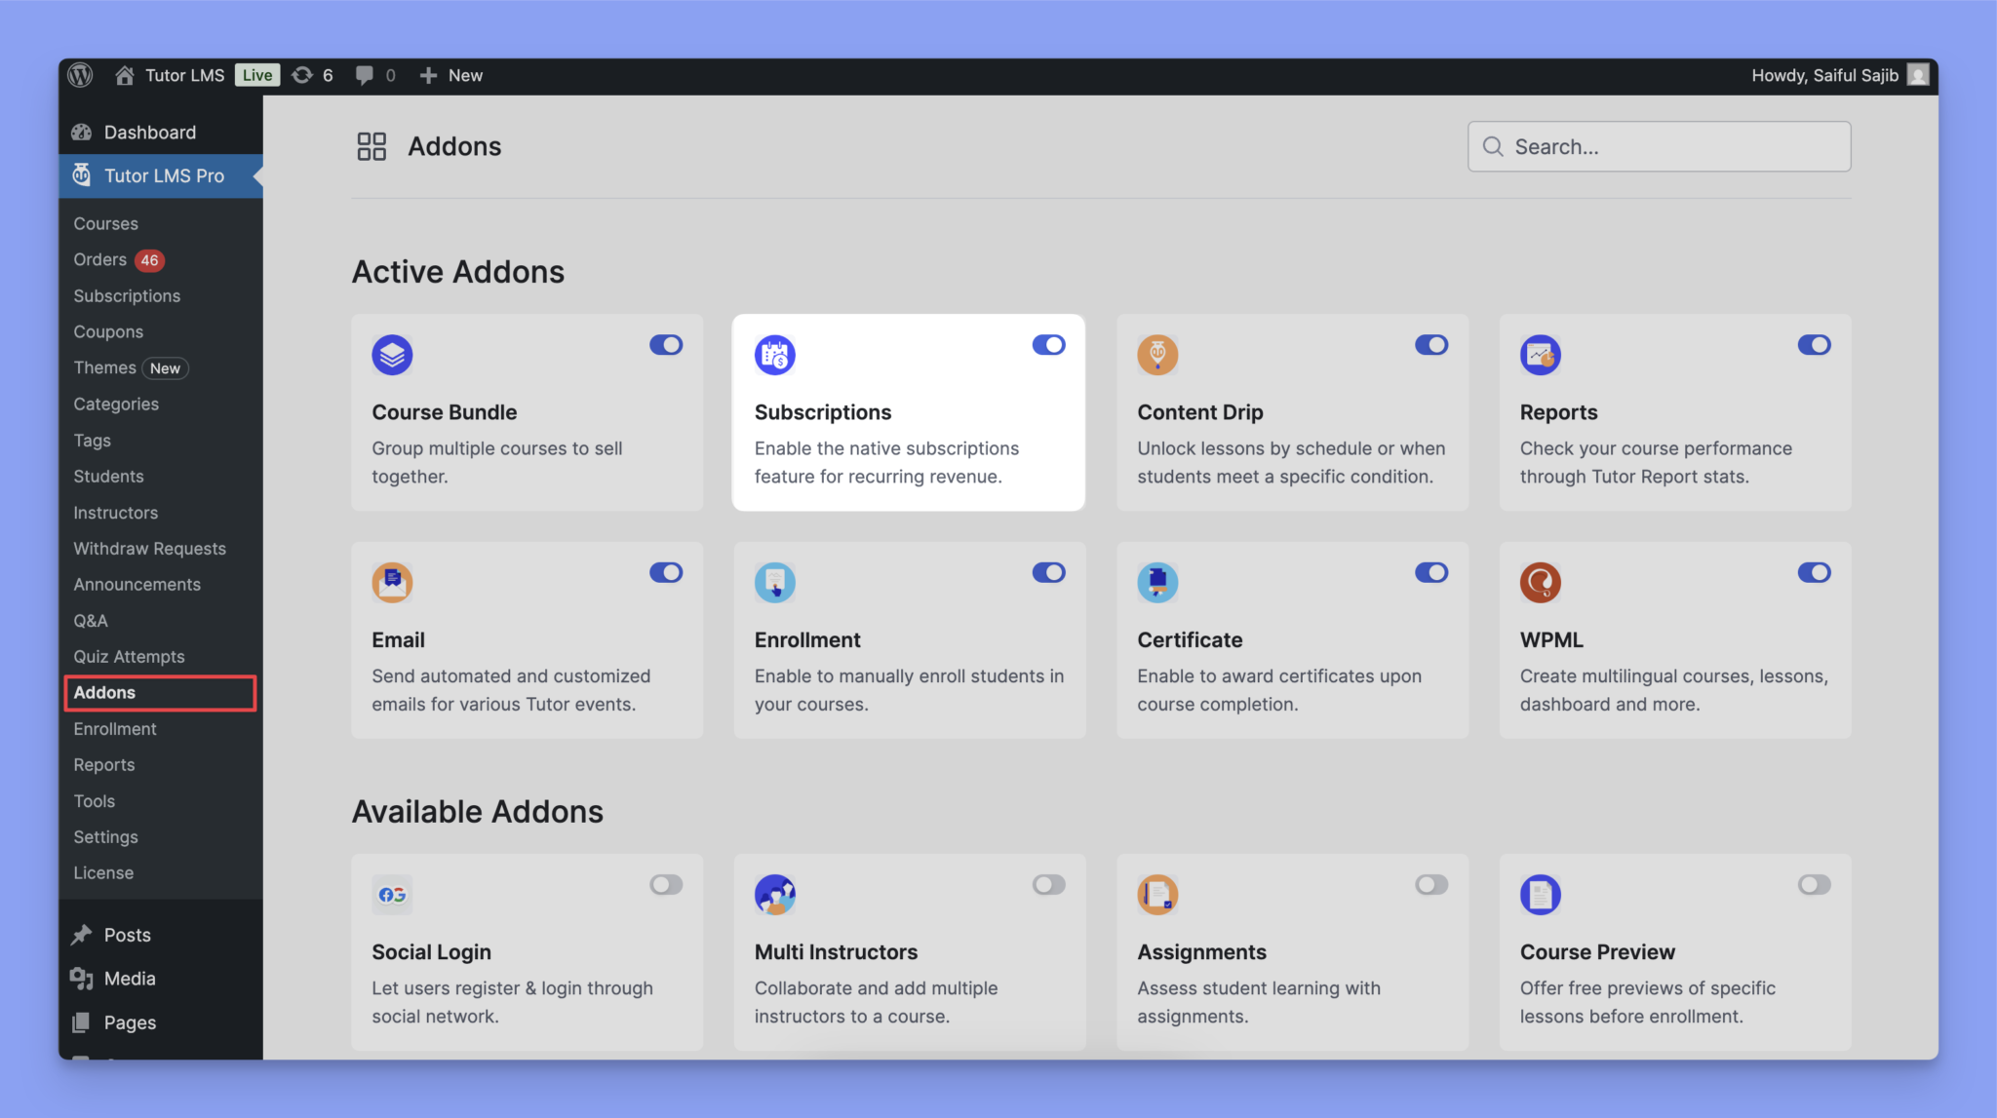
Task: Click the Orders count badge showing 46
Action: click(x=149, y=259)
